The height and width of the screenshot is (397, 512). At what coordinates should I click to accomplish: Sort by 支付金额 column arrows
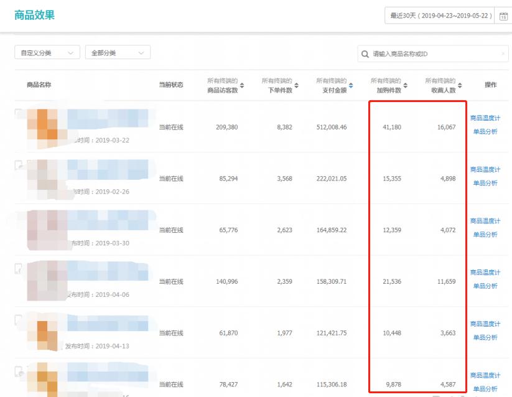351,85
